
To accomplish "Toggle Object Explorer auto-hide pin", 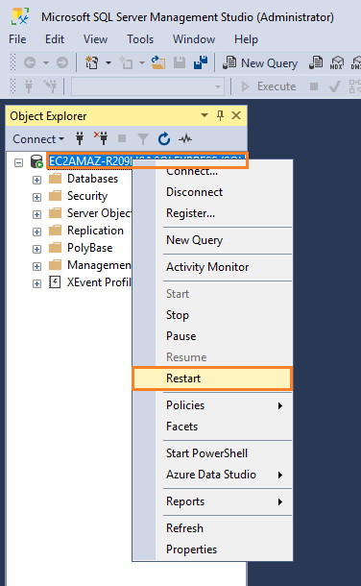I will 220,115.
